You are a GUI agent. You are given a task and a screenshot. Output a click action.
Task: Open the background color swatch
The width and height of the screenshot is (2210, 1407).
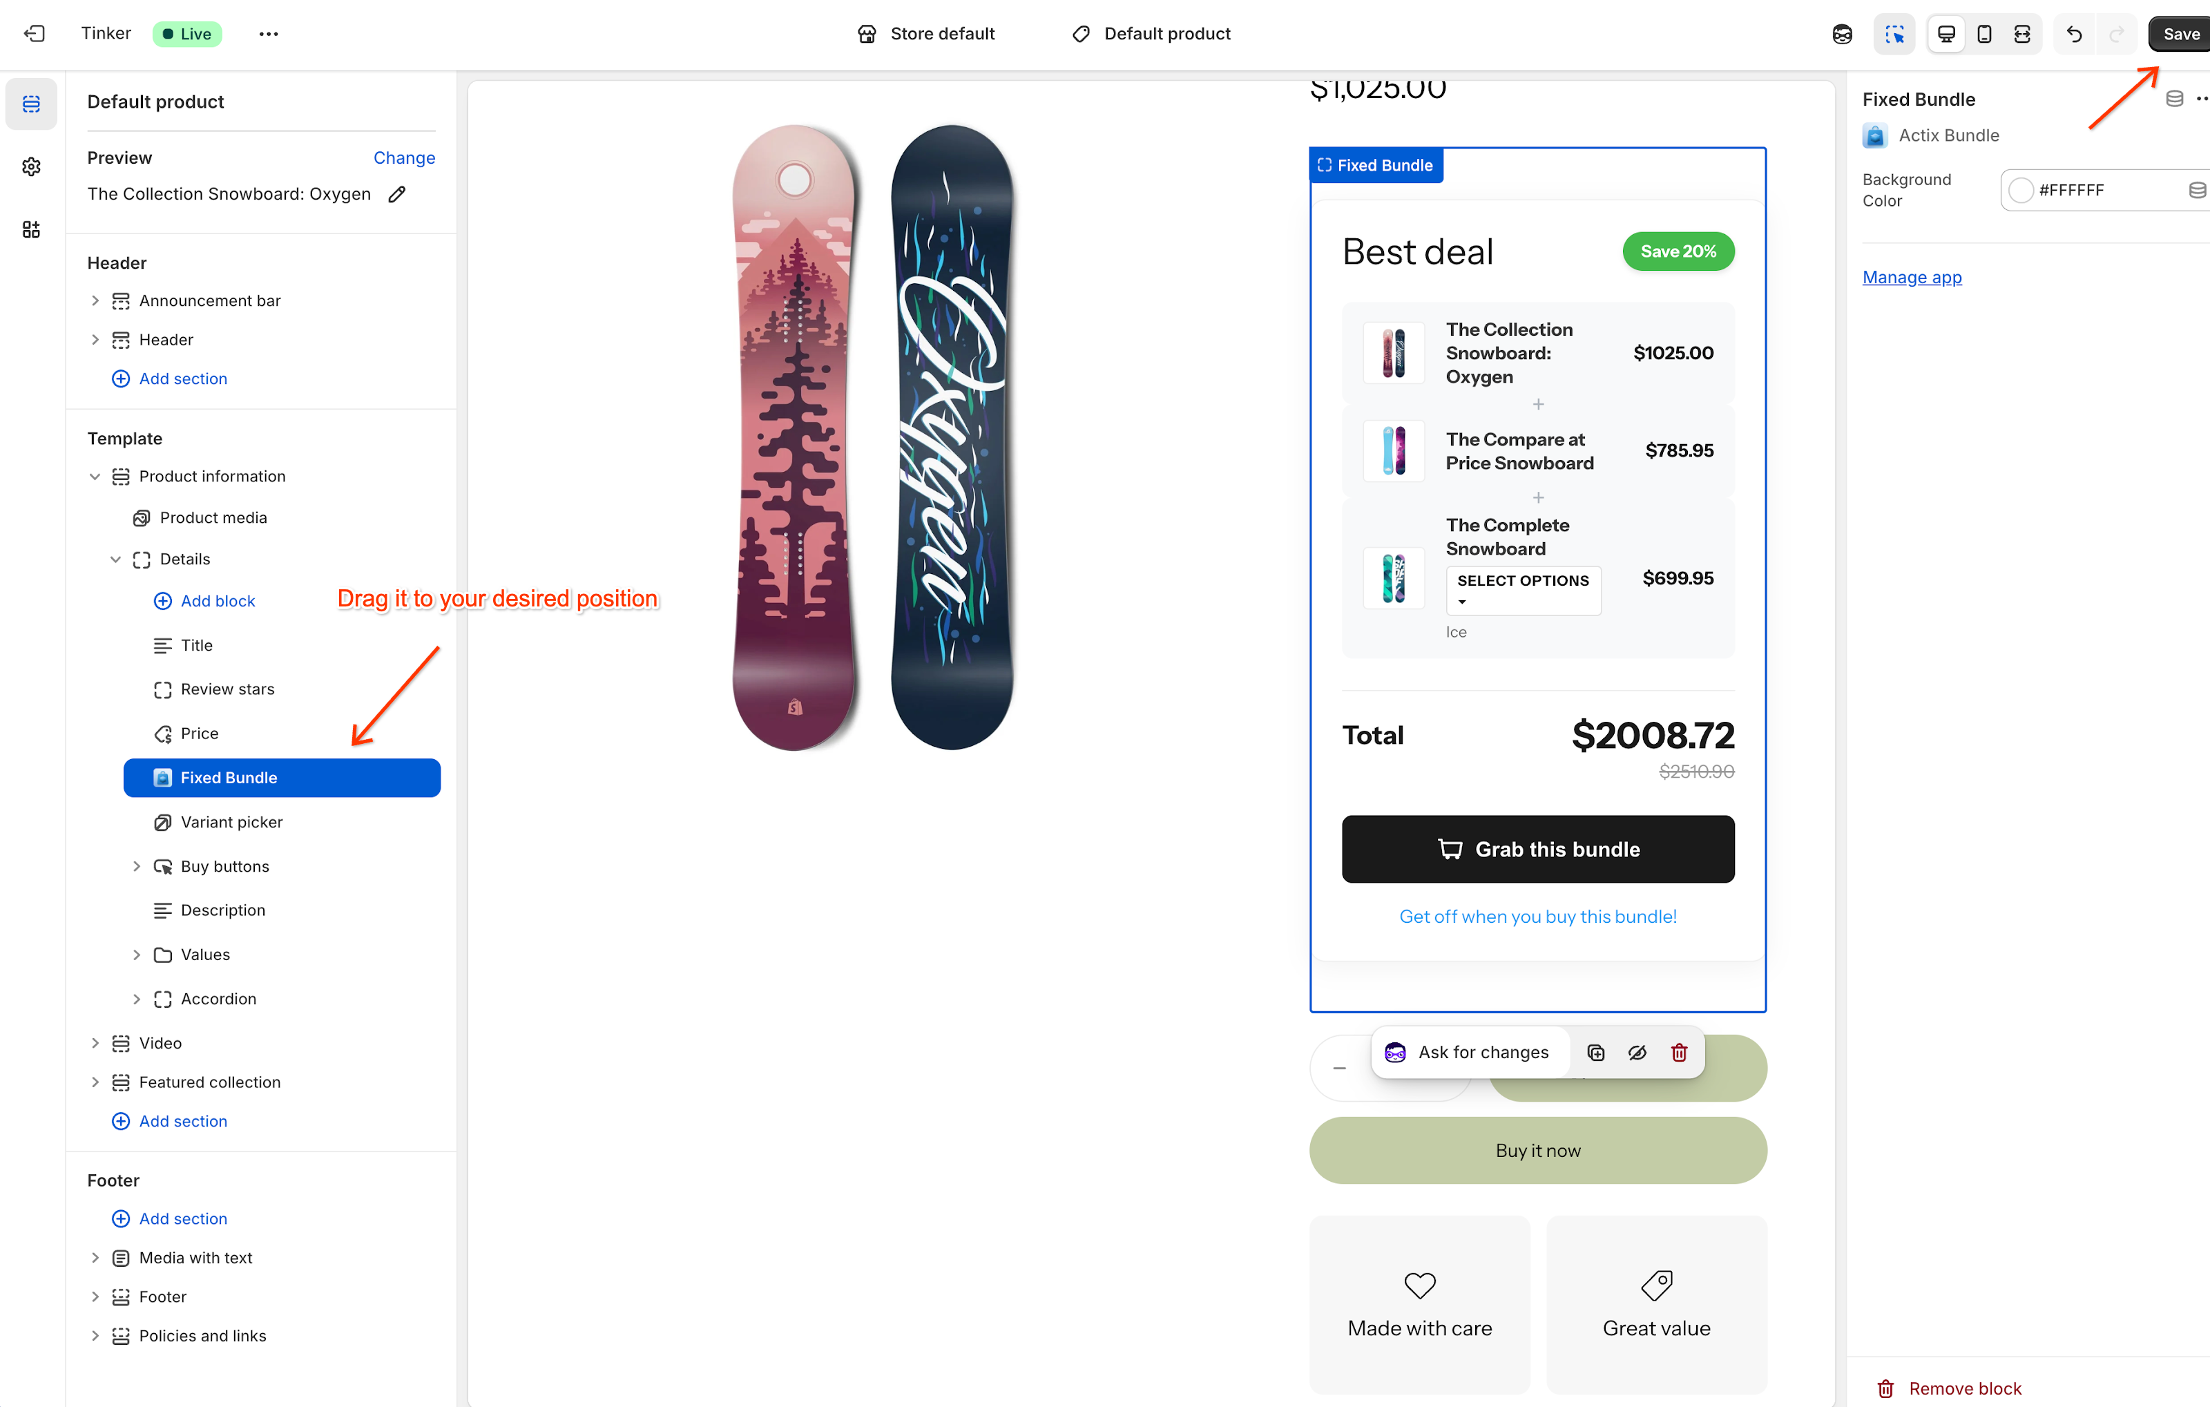coord(2020,190)
